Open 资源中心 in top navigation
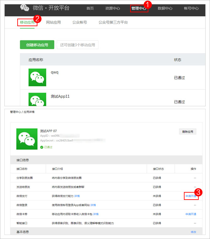210x239 pixels. (x=113, y=8)
